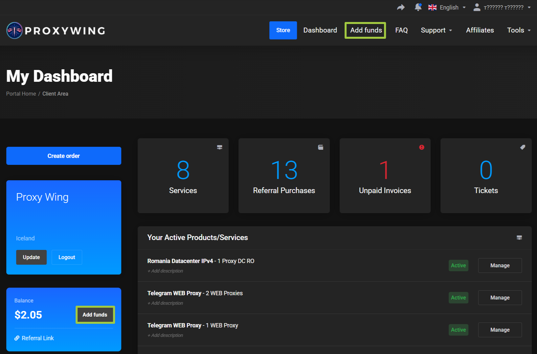The height and width of the screenshot is (354, 537).
Task: Click the Iceland country text
Action: [25, 238]
